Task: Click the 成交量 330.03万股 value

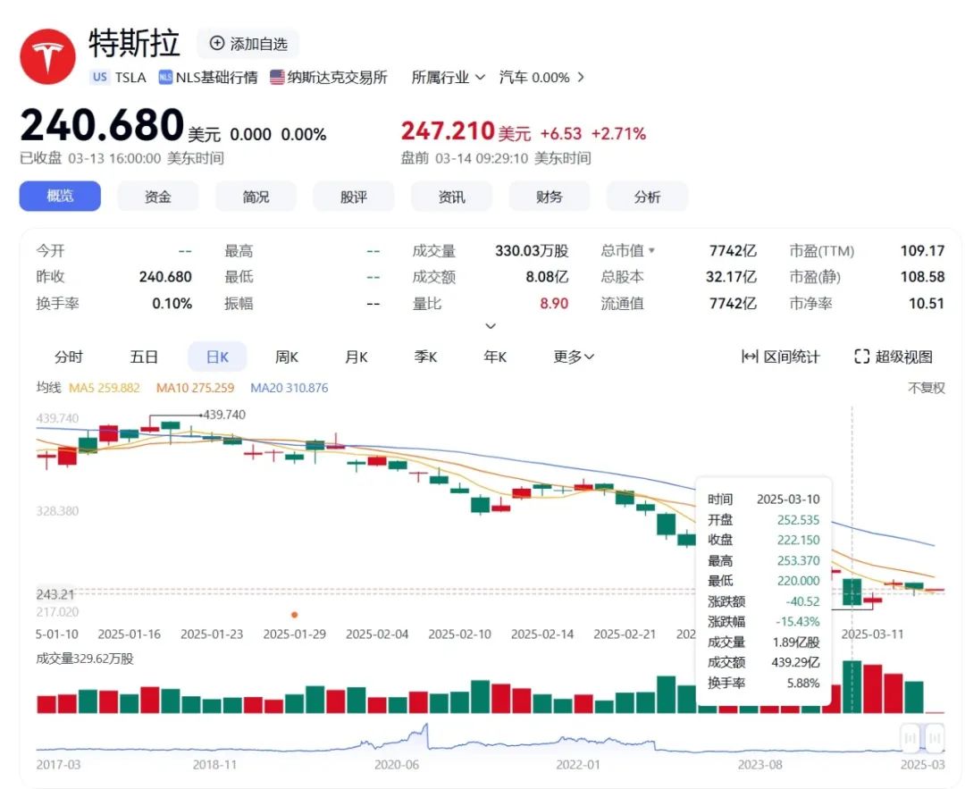Action: point(532,250)
